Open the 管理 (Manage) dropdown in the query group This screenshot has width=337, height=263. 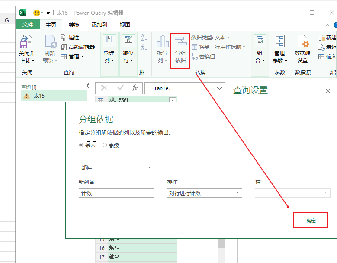coord(72,57)
